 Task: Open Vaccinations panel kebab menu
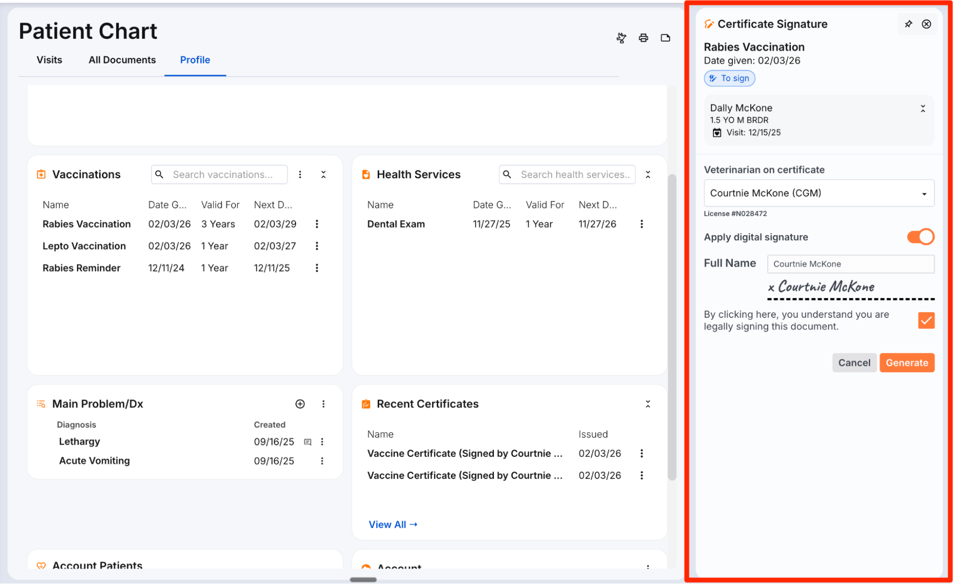(x=300, y=175)
